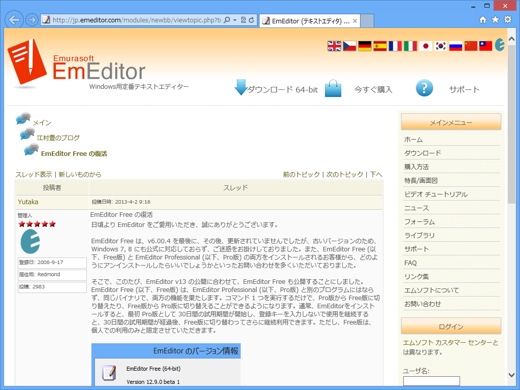The height and width of the screenshot is (390, 520).
Task: Click the version info screenshot image
Action: point(166,365)
